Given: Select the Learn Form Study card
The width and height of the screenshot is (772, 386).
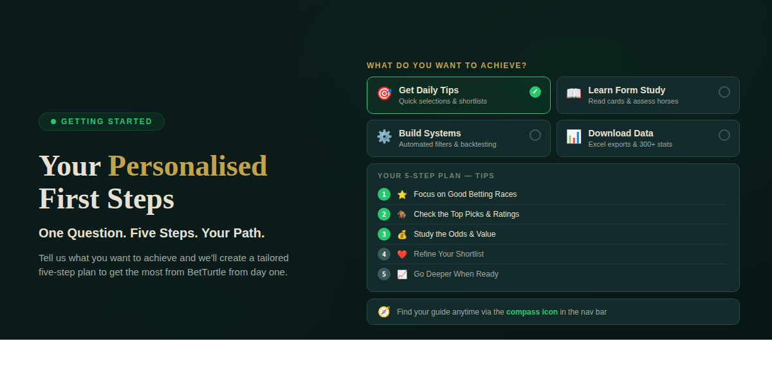Looking at the screenshot, I should tap(647, 95).
